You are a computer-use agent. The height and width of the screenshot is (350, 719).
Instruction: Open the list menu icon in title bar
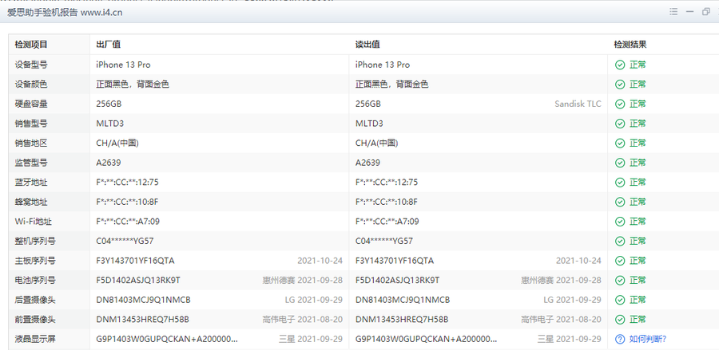click(x=673, y=12)
